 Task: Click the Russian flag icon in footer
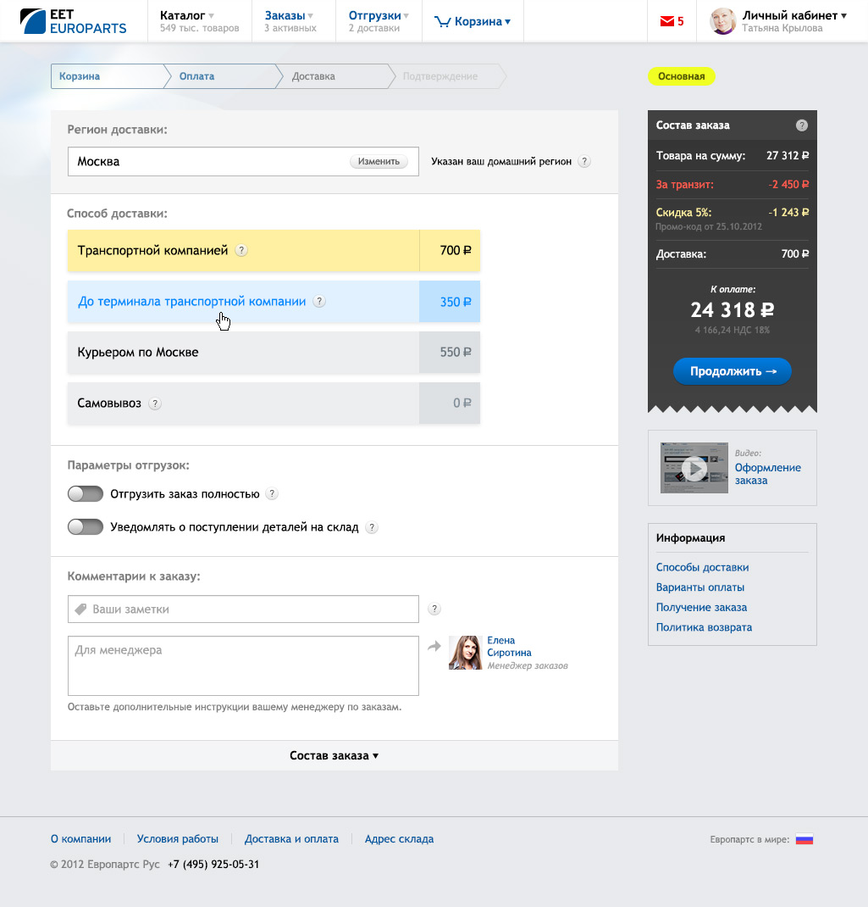[804, 839]
